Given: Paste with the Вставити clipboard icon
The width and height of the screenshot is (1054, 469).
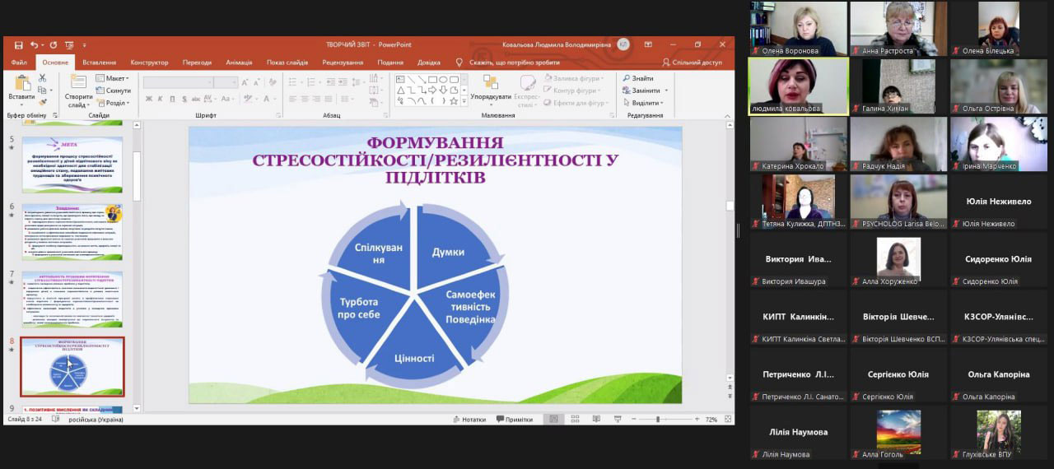Looking at the screenshot, I should (x=21, y=89).
